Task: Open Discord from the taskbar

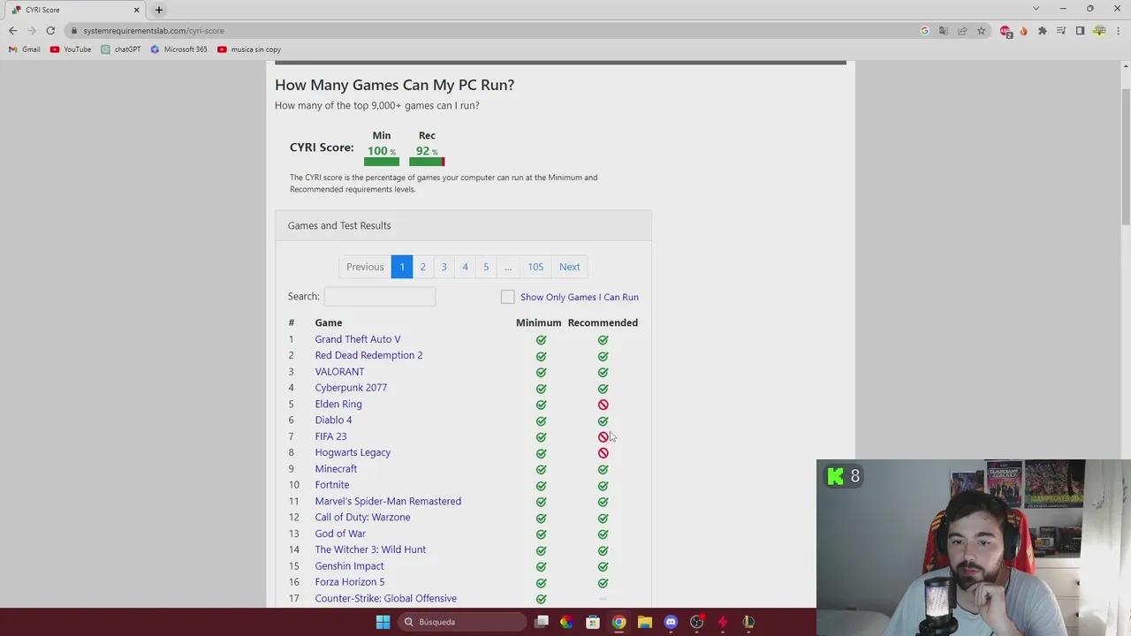Action: [671, 622]
